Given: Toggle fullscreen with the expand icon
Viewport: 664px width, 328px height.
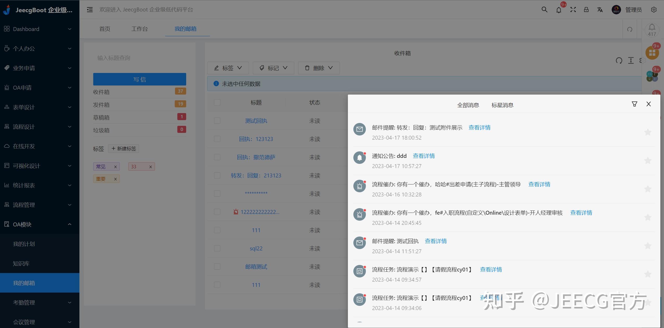Looking at the screenshot, I should [x=573, y=9].
